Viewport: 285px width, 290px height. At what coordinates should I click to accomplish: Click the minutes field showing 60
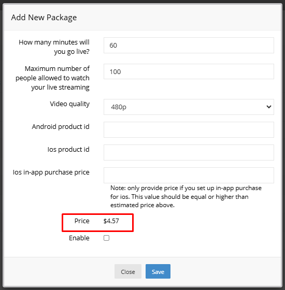(189, 46)
